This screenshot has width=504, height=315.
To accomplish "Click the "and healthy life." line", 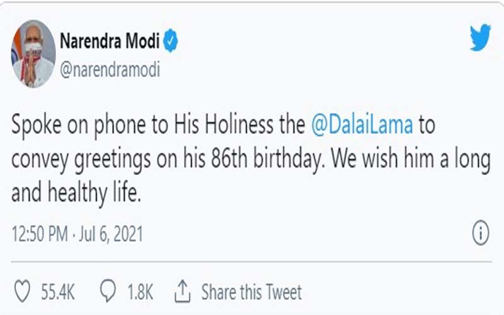I will (x=76, y=193).
